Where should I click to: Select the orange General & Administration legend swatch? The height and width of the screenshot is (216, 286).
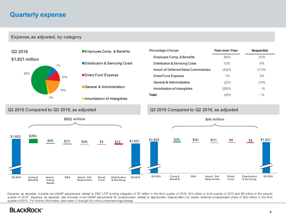tap(83, 87)
